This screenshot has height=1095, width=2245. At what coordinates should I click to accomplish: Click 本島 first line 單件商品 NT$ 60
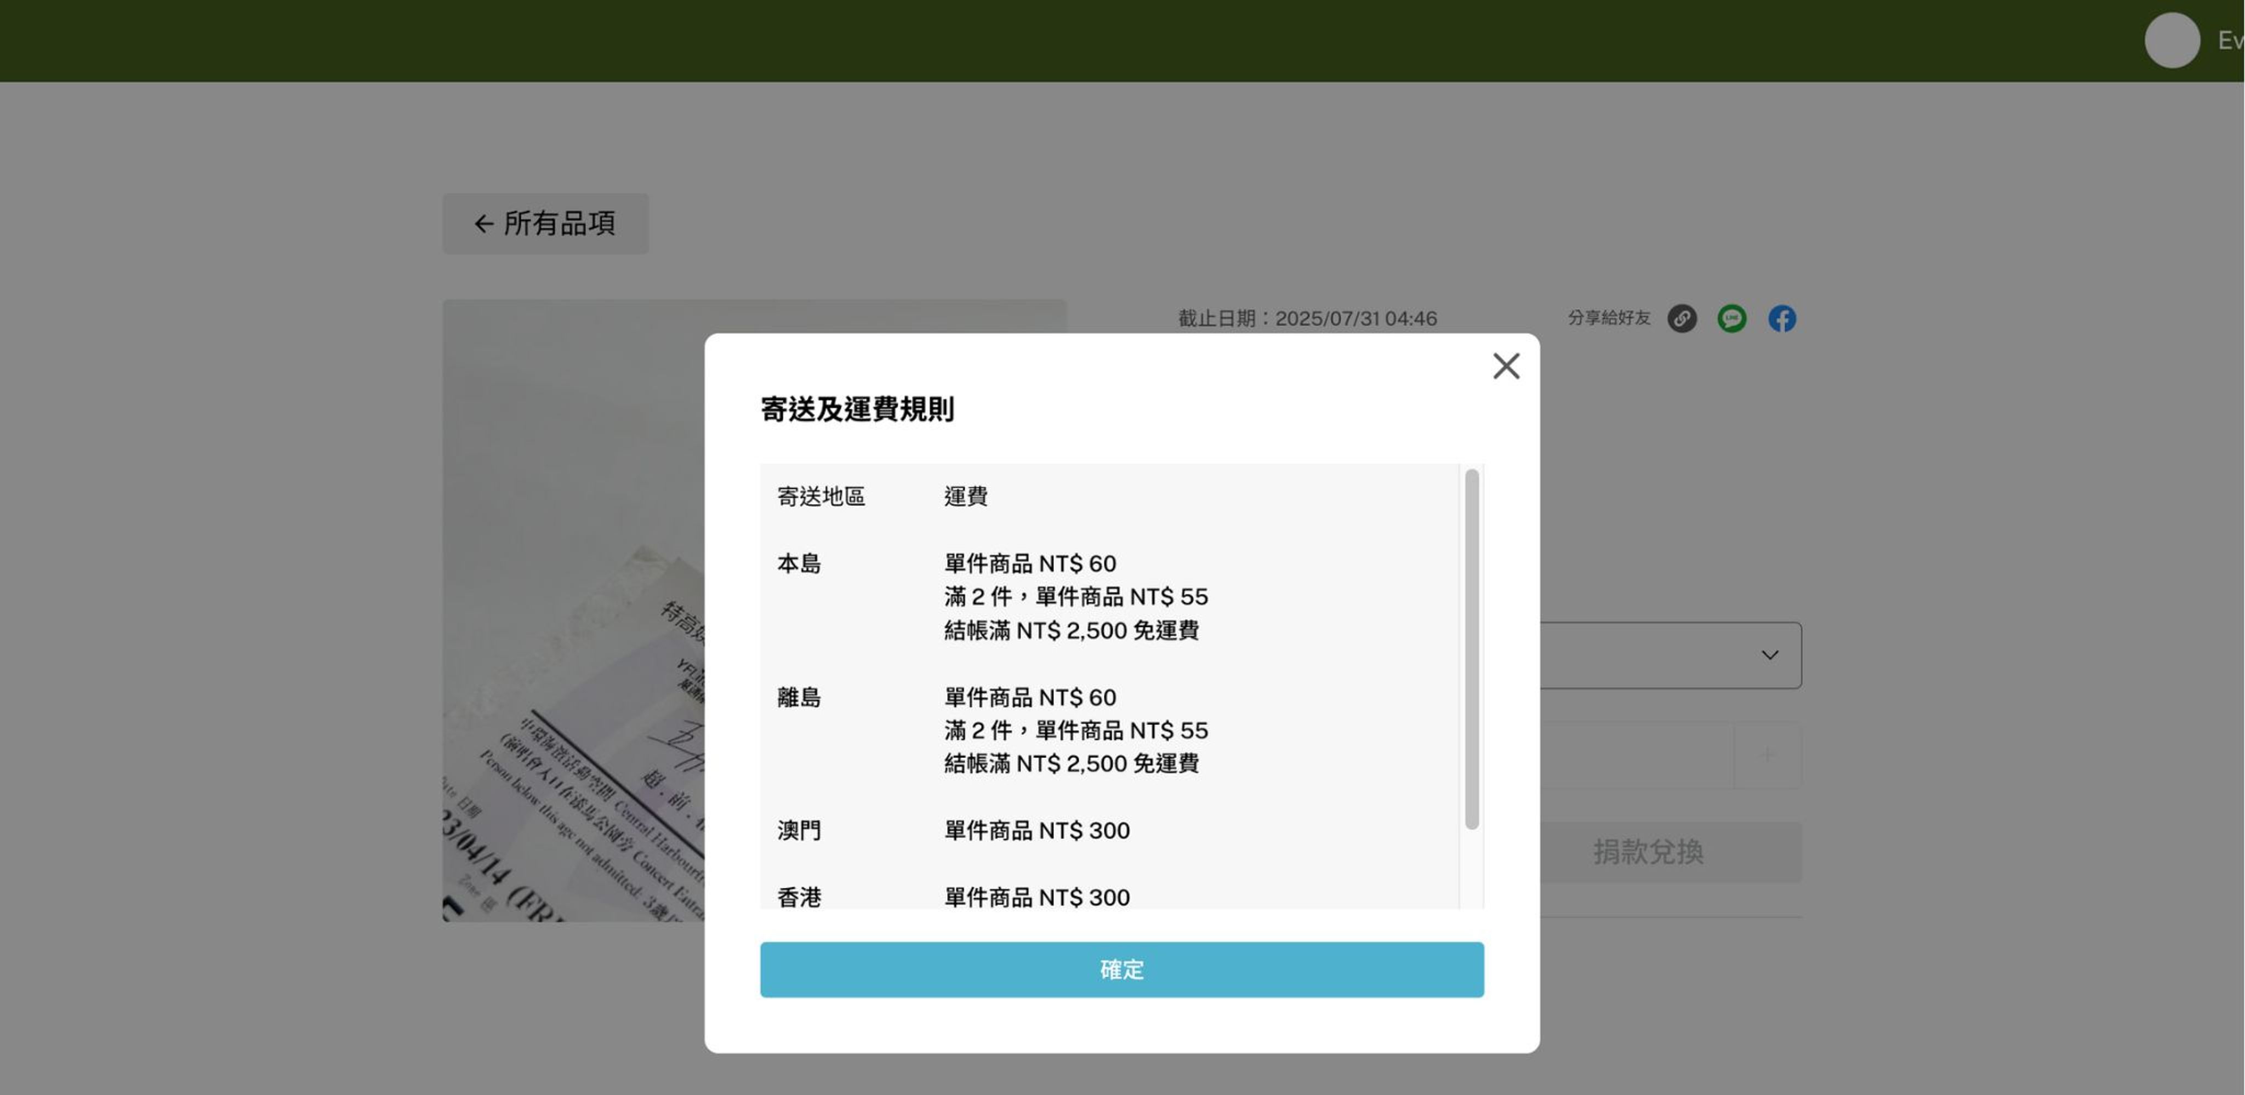click(1030, 563)
